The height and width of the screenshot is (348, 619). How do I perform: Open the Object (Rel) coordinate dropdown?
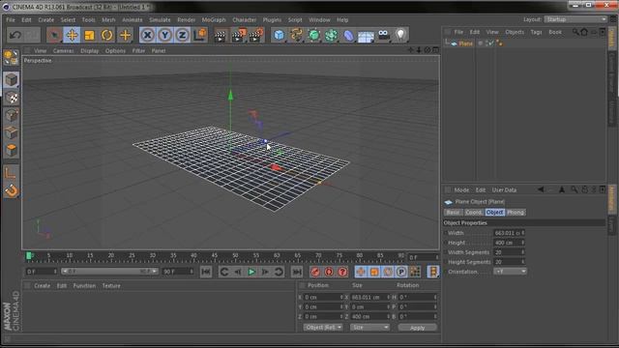322,328
